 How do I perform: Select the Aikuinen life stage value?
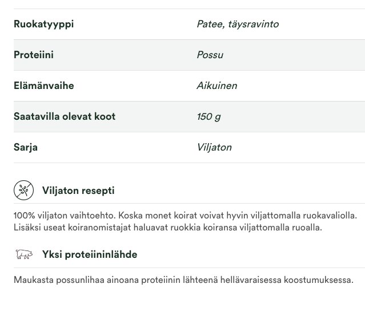coord(216,86)
